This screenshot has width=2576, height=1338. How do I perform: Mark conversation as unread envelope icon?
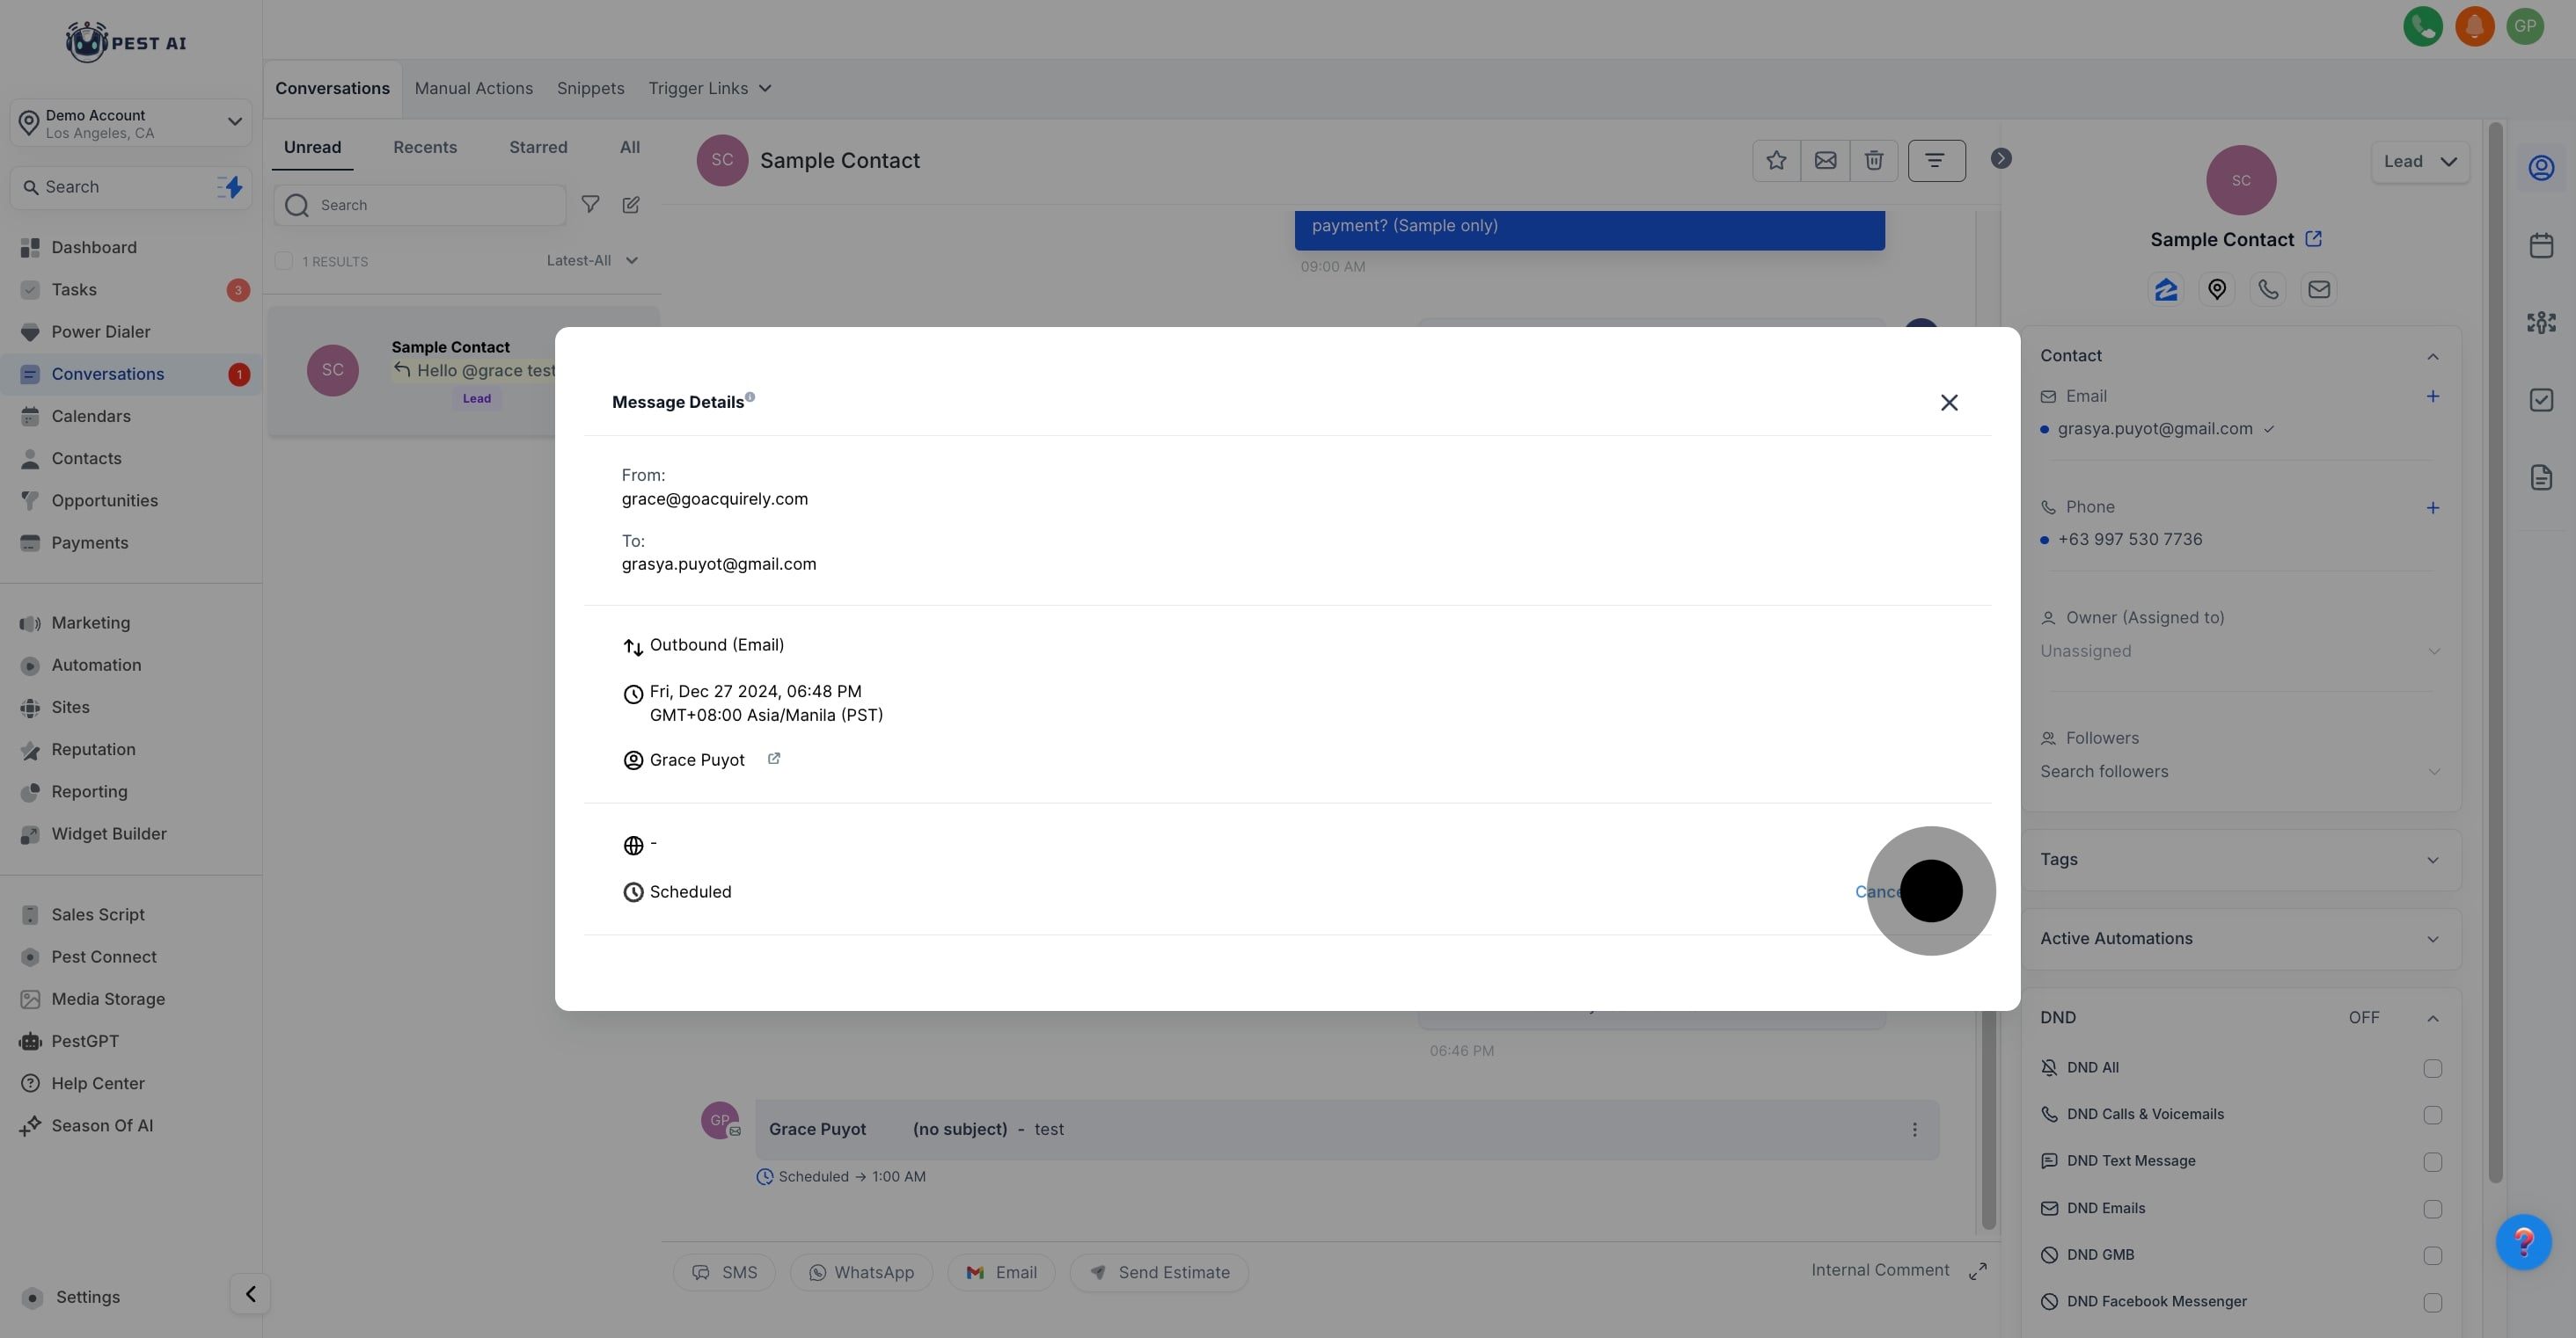pyautogui.click(x=1825, y=161)
